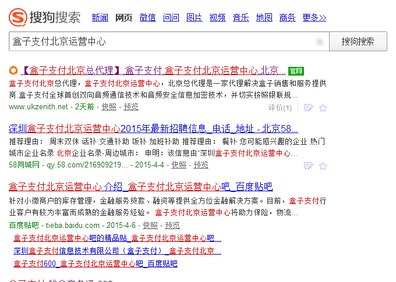
Task: Open 快照 for the ukzenith.net result
Action: [109, 107]
